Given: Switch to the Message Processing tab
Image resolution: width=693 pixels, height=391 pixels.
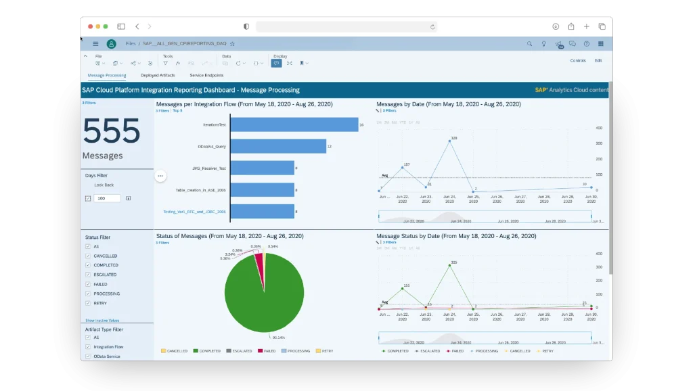Looking at the screenshot, I should point(107,75).
